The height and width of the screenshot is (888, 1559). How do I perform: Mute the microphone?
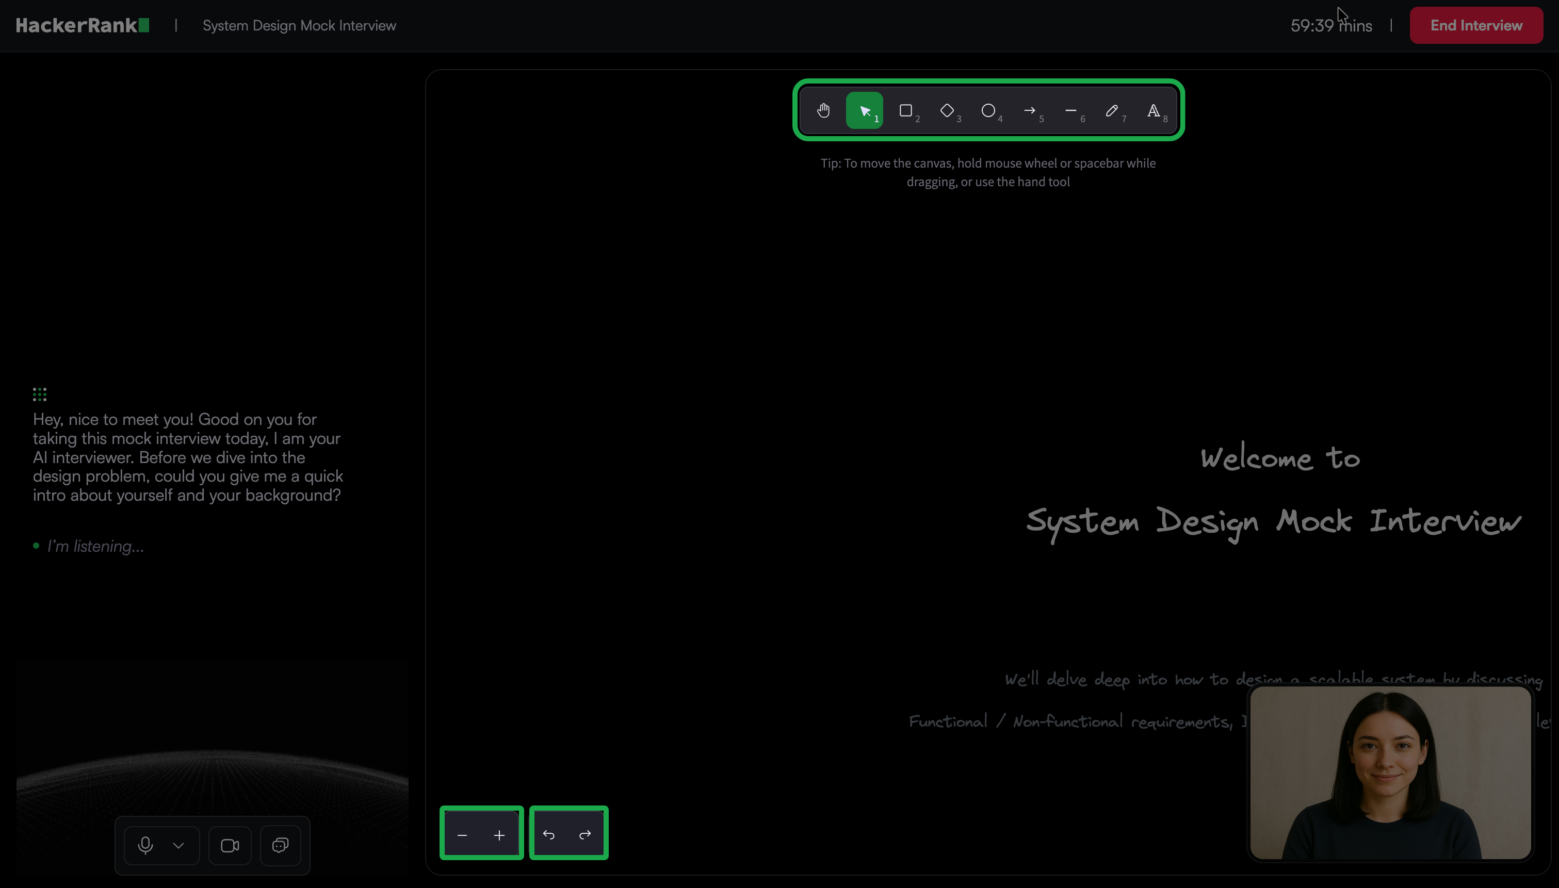point(145,845)
